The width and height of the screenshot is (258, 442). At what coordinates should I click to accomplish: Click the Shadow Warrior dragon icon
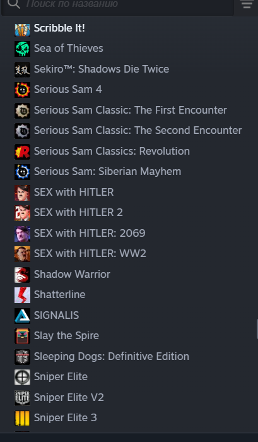click(22, 275)
